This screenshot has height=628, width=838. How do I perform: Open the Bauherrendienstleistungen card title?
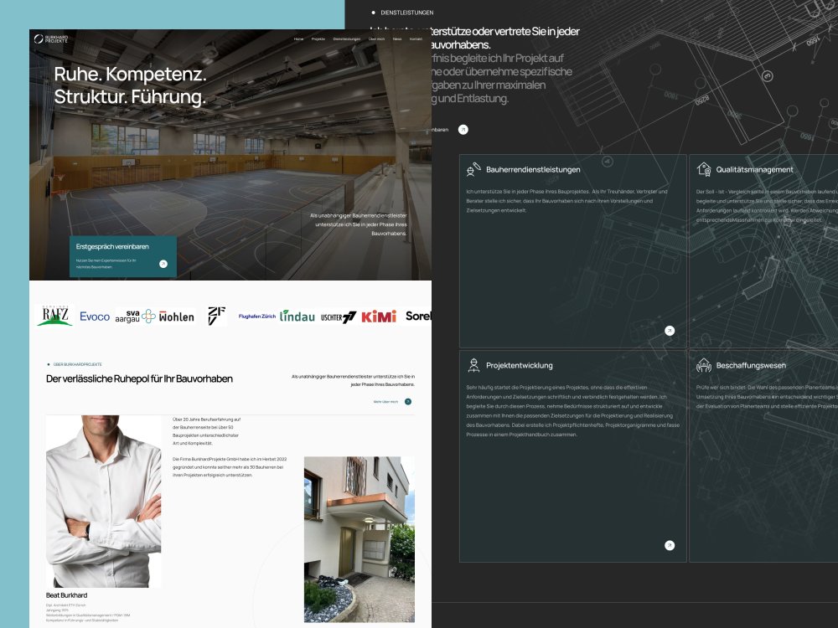pyautogui.click(x=533, y=169)
